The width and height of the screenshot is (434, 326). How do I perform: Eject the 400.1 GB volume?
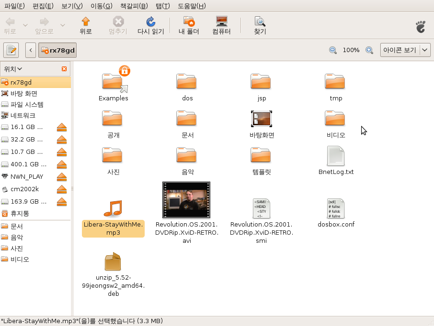click(x=62, y=164)
